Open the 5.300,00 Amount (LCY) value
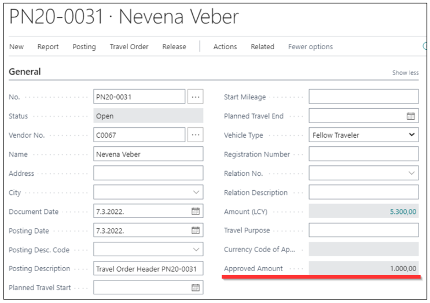 coord(403,212)
